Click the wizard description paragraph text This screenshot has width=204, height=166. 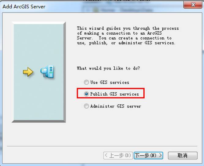128,36
